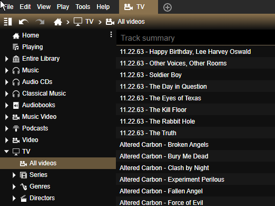Viewport: 275px width, 206px height.
Task: Click TV text in breadcrumb path
Action: 90,22
